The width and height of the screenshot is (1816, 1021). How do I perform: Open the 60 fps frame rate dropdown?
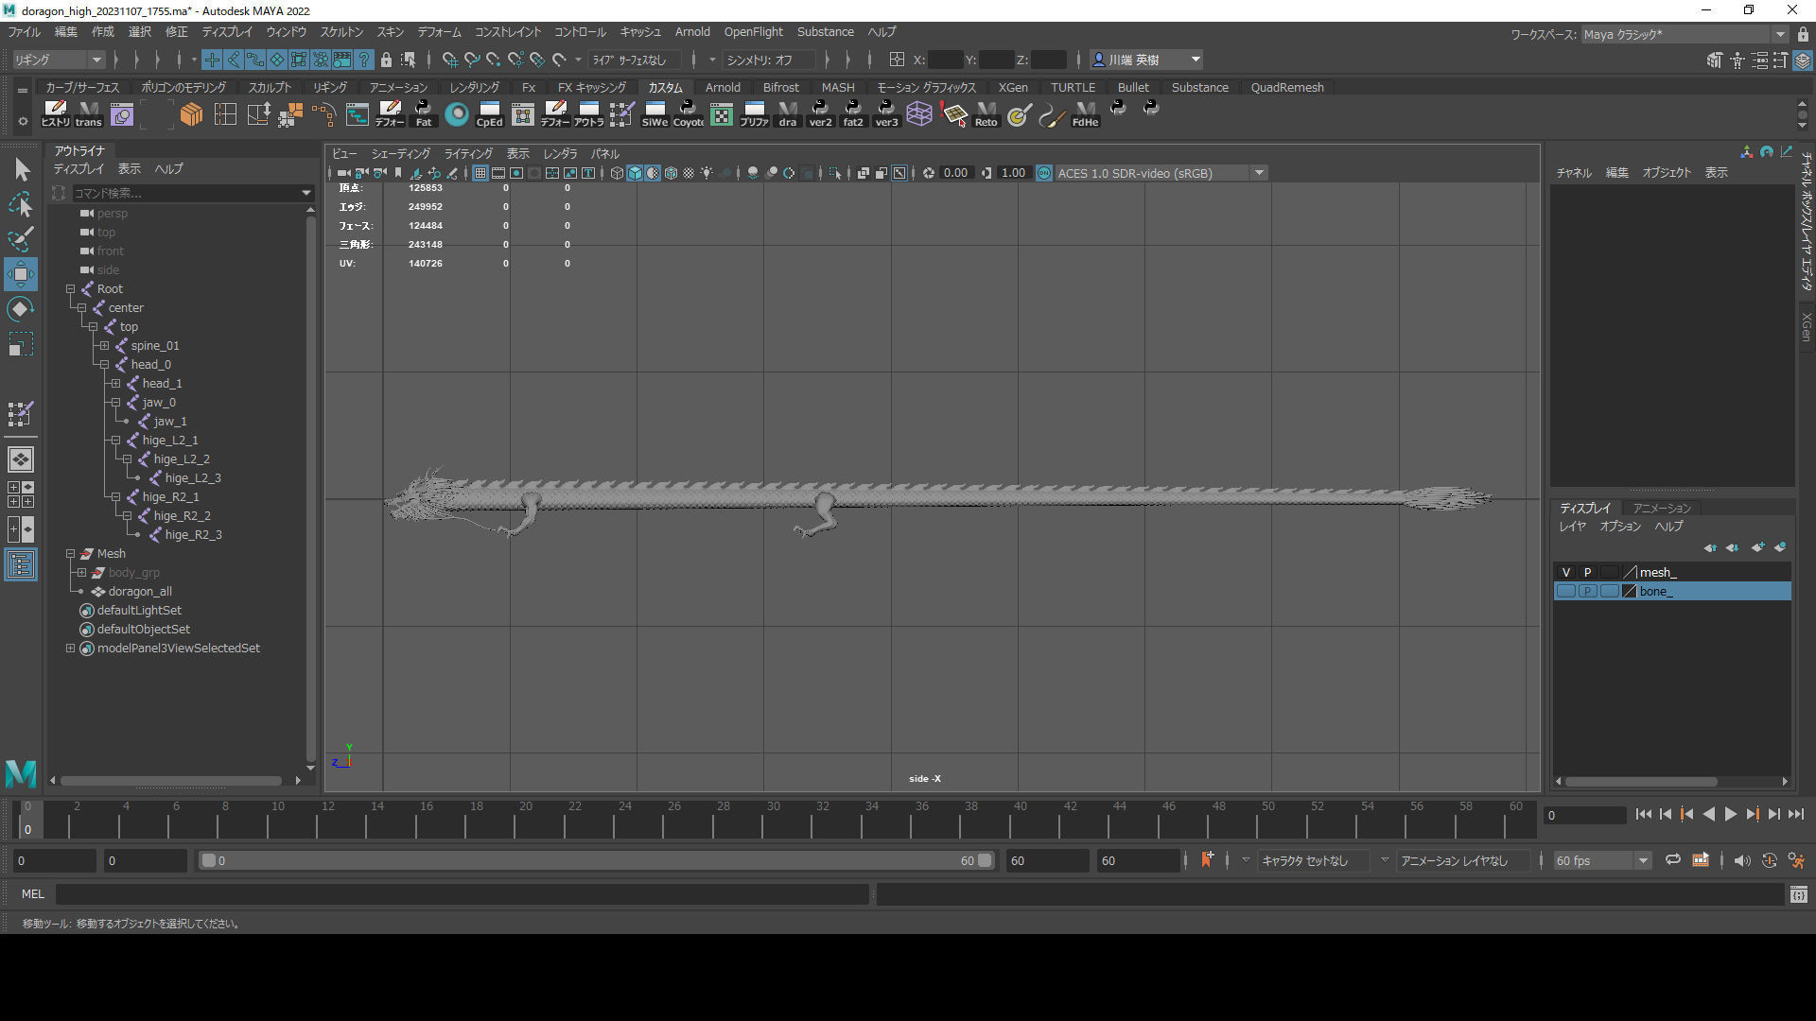pos(1601,860)
